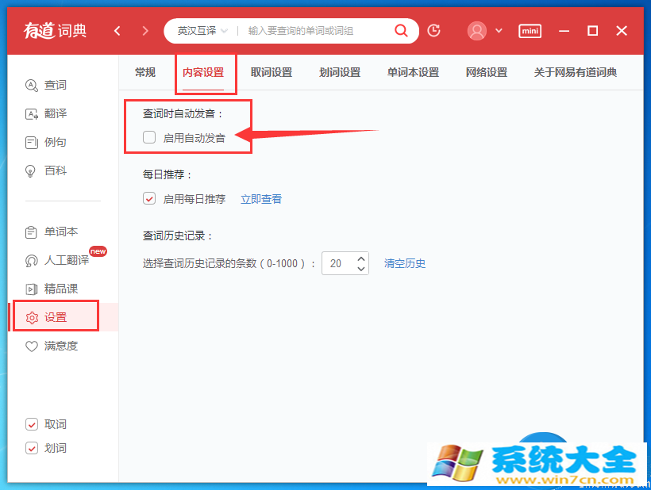Switch to 取词设置 tab
The image size is (651, 490).
point(272,72)
